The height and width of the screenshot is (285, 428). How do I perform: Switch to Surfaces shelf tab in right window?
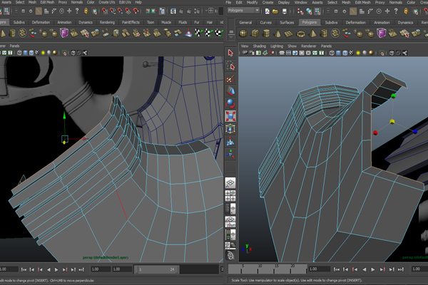[287, 22]
